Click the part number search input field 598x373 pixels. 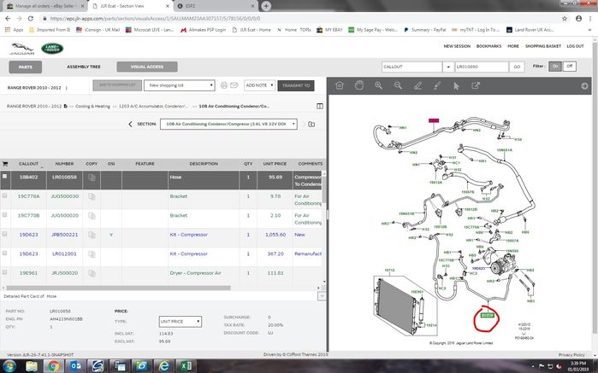(482, 67)
